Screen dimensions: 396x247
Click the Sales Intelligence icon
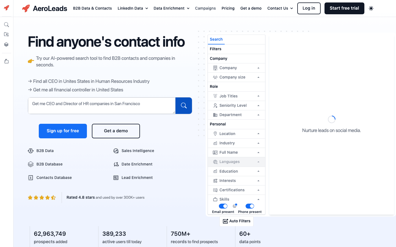116,151
